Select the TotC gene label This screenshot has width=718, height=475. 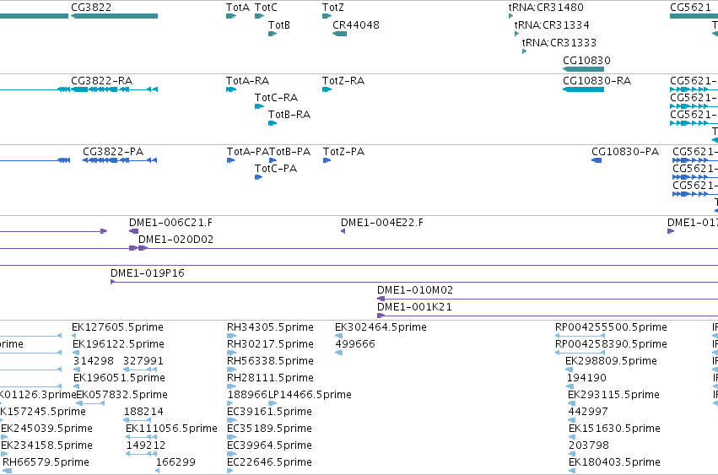266,8
